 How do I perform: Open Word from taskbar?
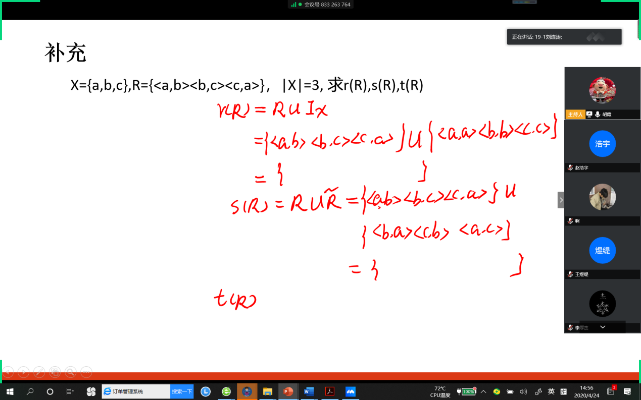[x=309, y=391]
